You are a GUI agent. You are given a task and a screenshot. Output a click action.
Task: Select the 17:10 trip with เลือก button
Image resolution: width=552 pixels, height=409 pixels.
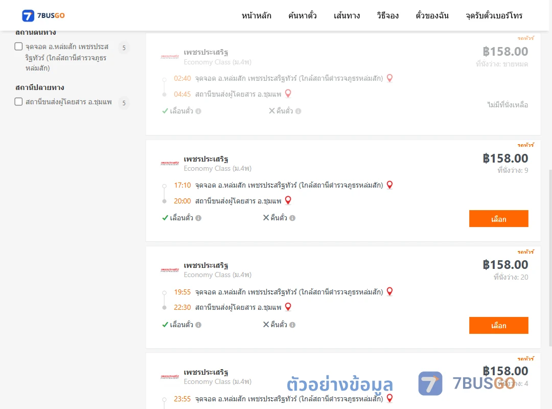click(x=498, y=219)
